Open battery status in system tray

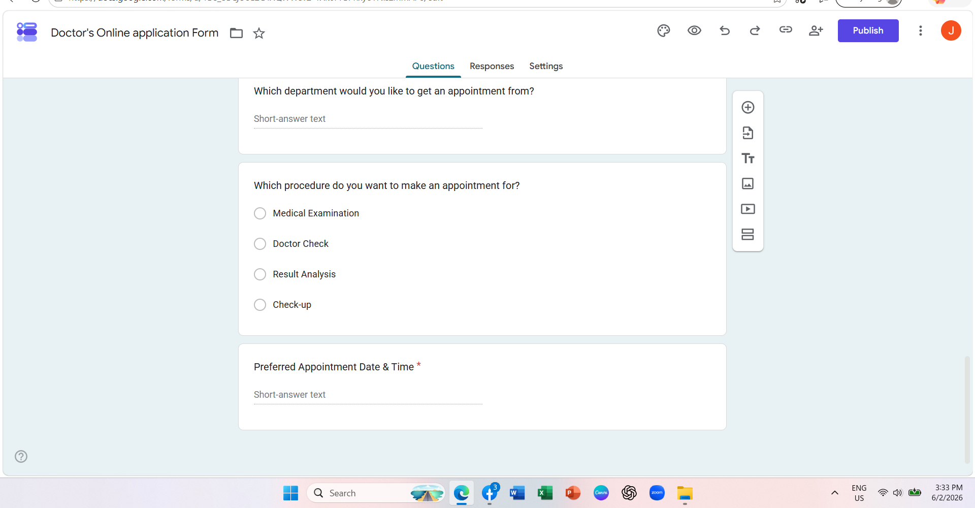click(x=915, y=492)
